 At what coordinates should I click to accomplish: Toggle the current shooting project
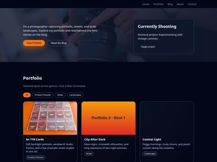(x=148, y=47)
